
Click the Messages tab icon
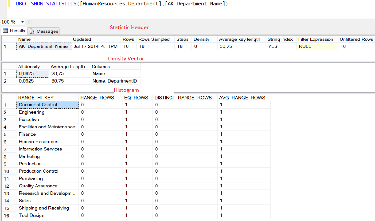[32, 31]
